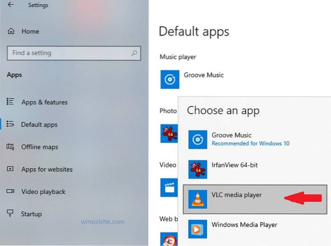Screen dimensions: 331x246
Task: Click the IrfanView 64-bit icon in popup
Action: (197, 169)
